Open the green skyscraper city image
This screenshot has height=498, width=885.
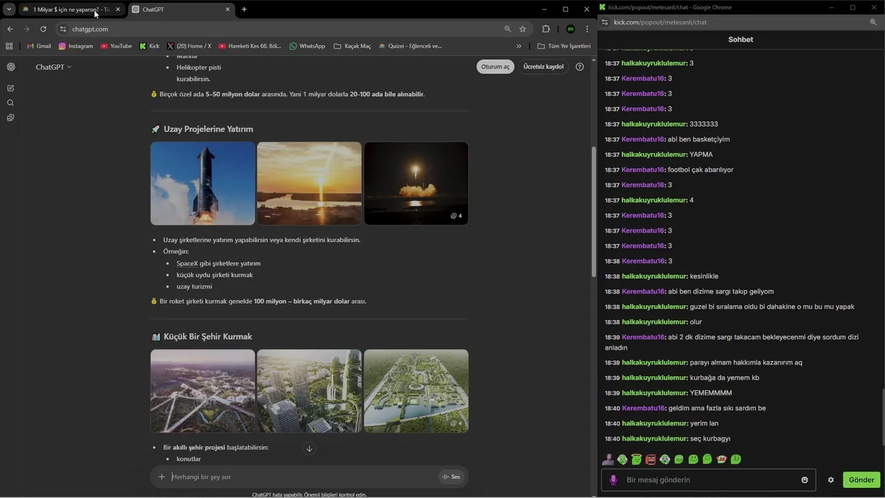309,391
